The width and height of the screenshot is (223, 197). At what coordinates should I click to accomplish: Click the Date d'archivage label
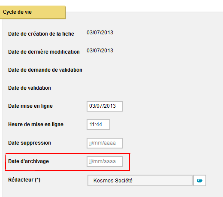(x=29, y=161)
